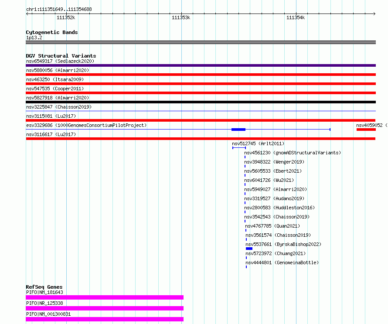
Task: Click the nsv463250 (Itsara2009) label
Action: (55, 79)
